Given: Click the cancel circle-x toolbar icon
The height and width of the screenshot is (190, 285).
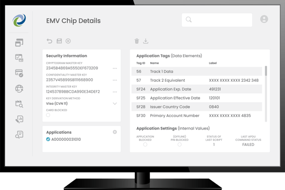Looking at the screenshot, I should [68, 41].
